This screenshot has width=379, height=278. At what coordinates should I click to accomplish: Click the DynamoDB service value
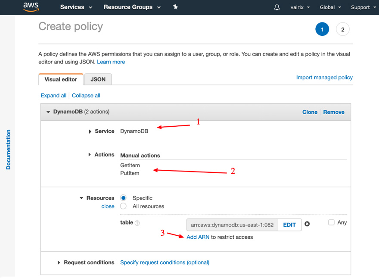[134, 131]
